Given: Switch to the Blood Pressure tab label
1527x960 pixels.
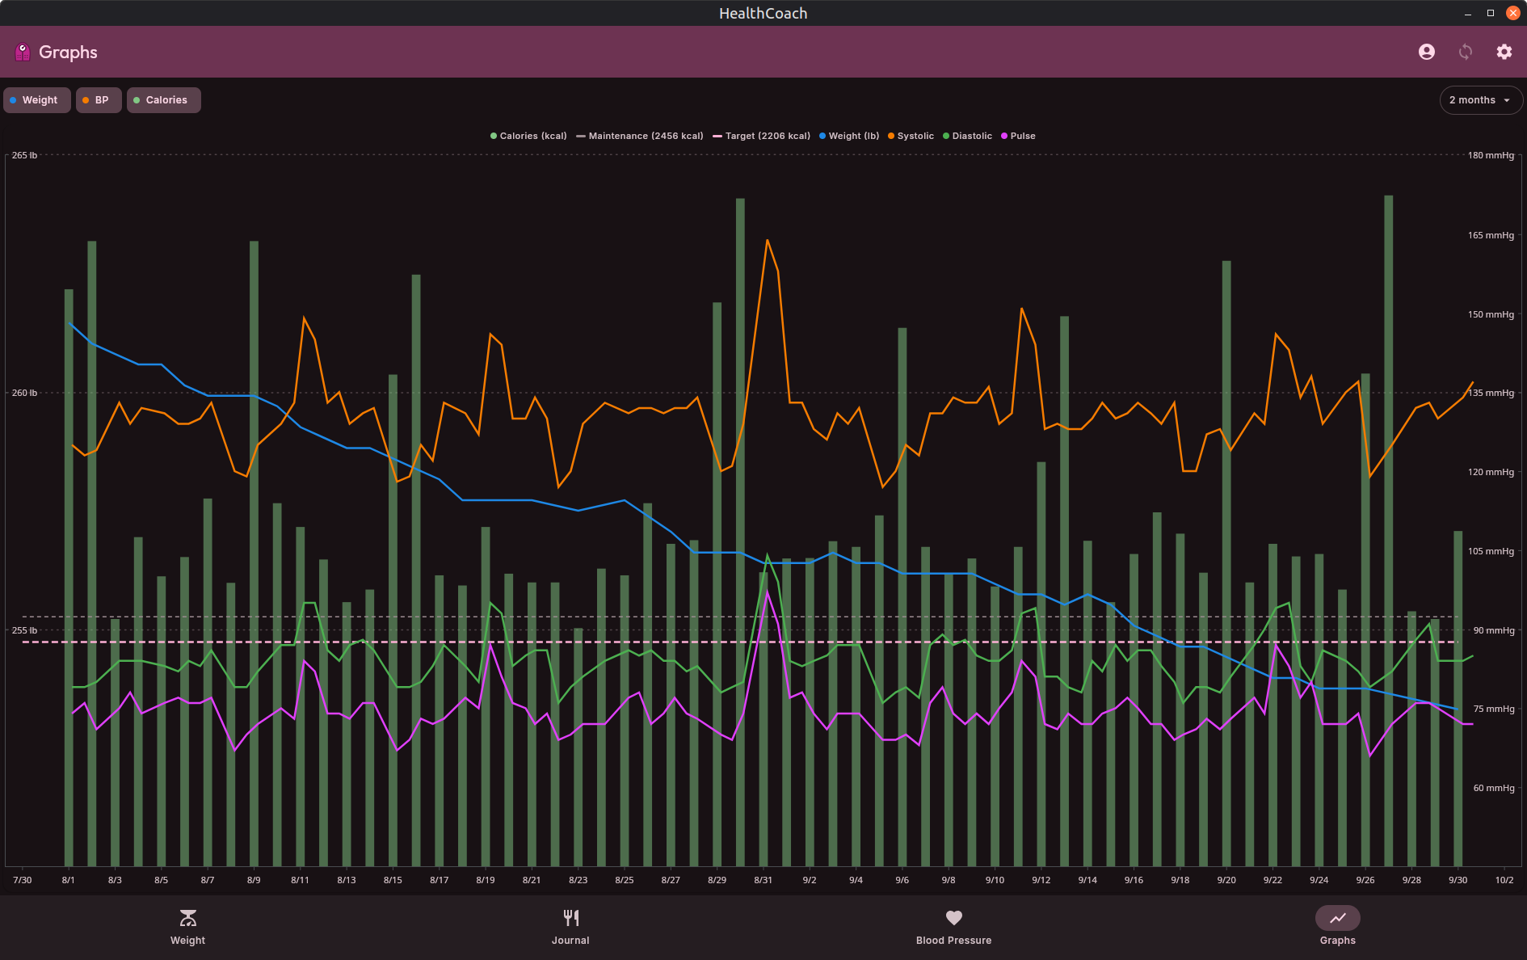Looking at the screenshot, I should point(954,941).
